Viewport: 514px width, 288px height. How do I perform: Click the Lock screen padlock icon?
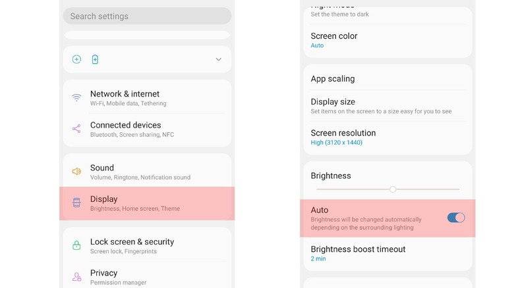(76, 246)
